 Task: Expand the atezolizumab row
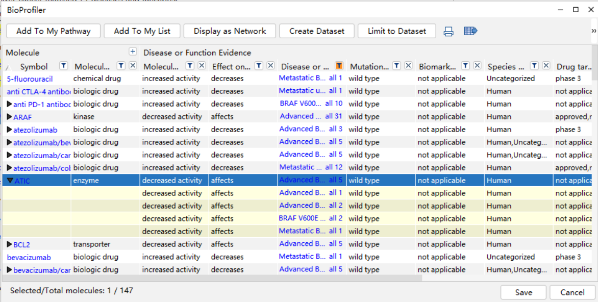tap(9, 130)
